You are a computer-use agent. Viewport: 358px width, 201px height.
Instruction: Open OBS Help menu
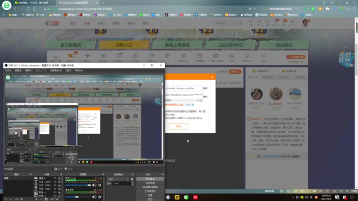pyautogui.click(x=79, y=71)
